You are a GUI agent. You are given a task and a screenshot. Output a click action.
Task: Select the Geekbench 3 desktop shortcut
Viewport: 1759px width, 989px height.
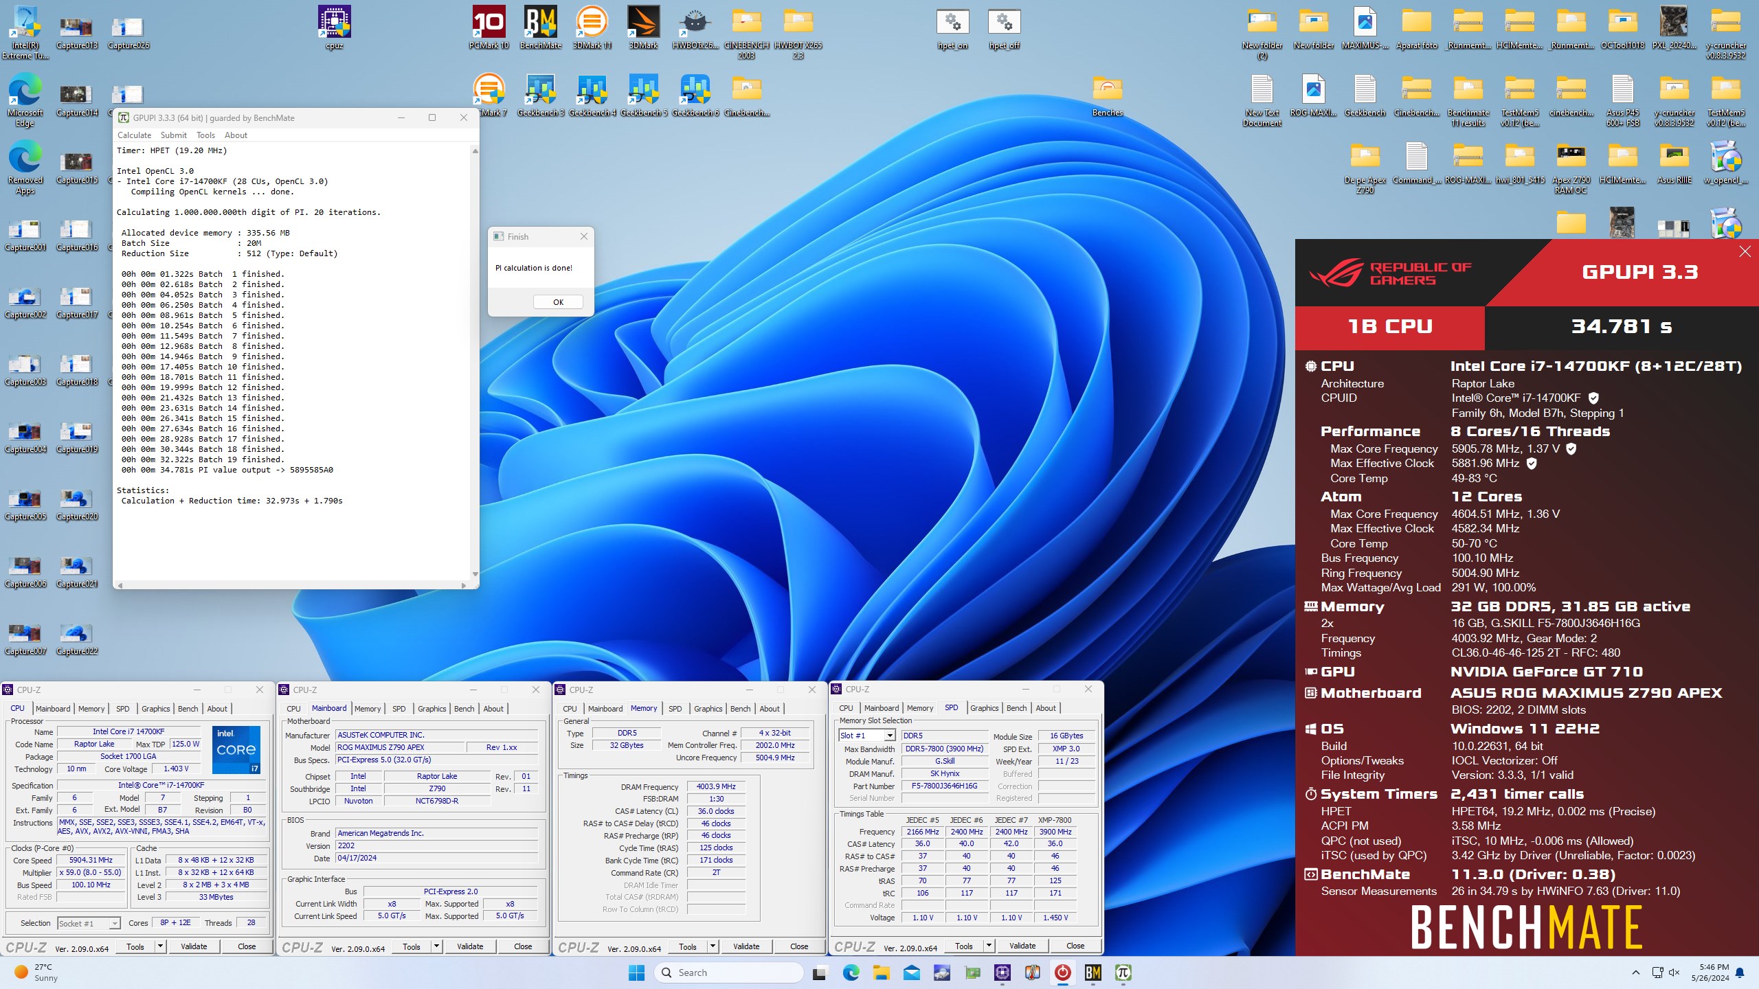tap(540, 95)
